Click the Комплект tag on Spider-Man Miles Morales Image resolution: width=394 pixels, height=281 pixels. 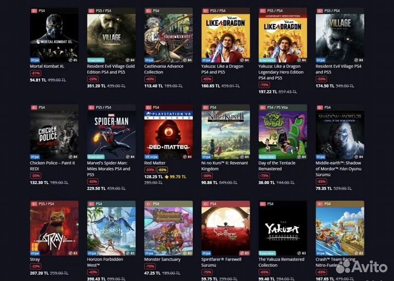95,157
